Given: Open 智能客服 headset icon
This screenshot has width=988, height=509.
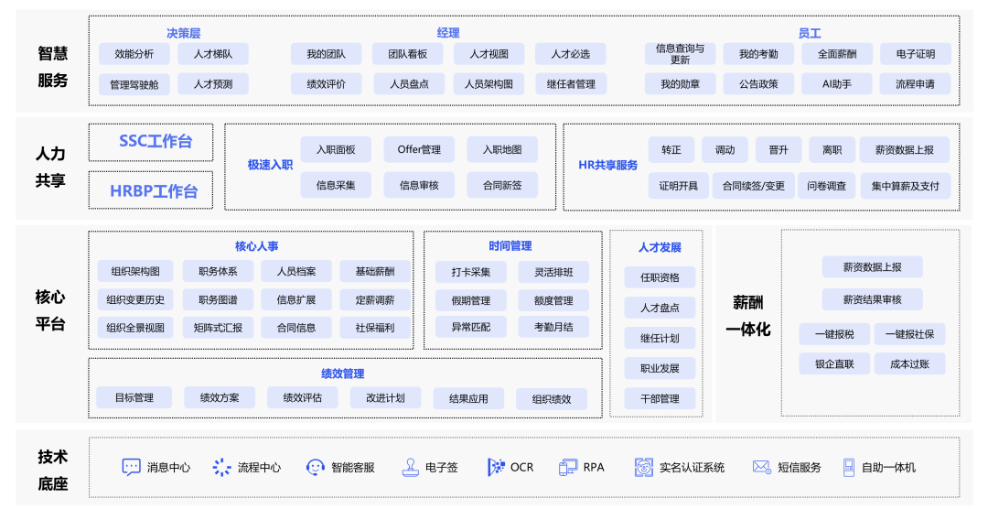Looking at the screenshot, I should tap(316, 467).
